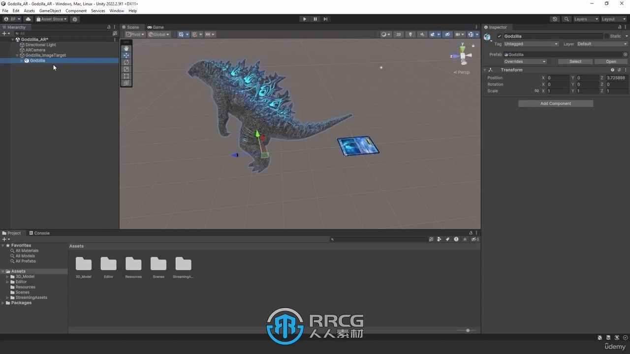Toggle the Static checkbox
The height and width of the screenshot is (354, 630).
pyautogui.click(x=607, y=36)
